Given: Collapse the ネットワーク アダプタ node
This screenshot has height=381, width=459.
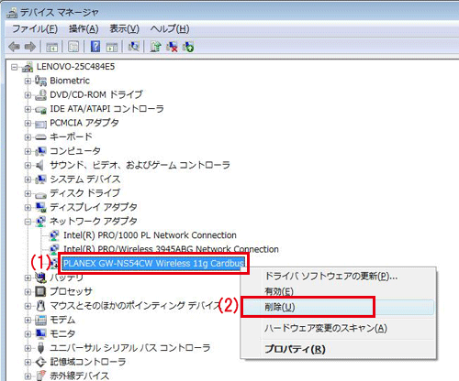Looking at the screenshot, I should [28, 222].
